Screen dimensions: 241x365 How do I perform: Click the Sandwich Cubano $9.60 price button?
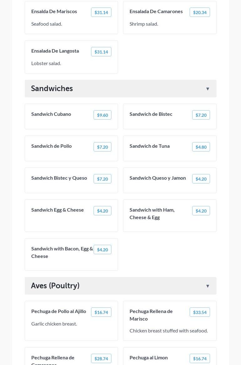pyautogui.click(x=102, y=115)
